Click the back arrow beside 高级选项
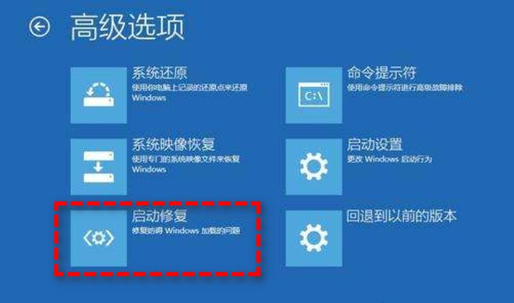 pyautogui.click(x=39, y=27)
